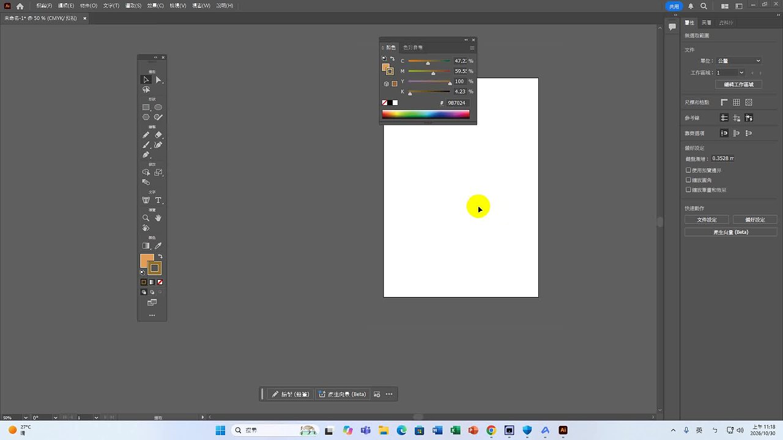Screen dimensions: 783x440
Task: Switch to 資料庫 panel tab
Action: point(726,23)
